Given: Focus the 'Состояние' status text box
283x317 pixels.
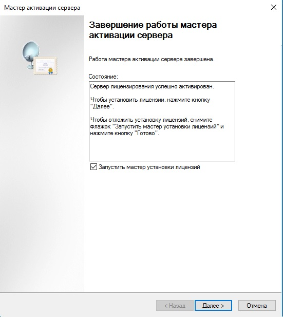Looking at the screenshot, I should click(x=162, y=121).
